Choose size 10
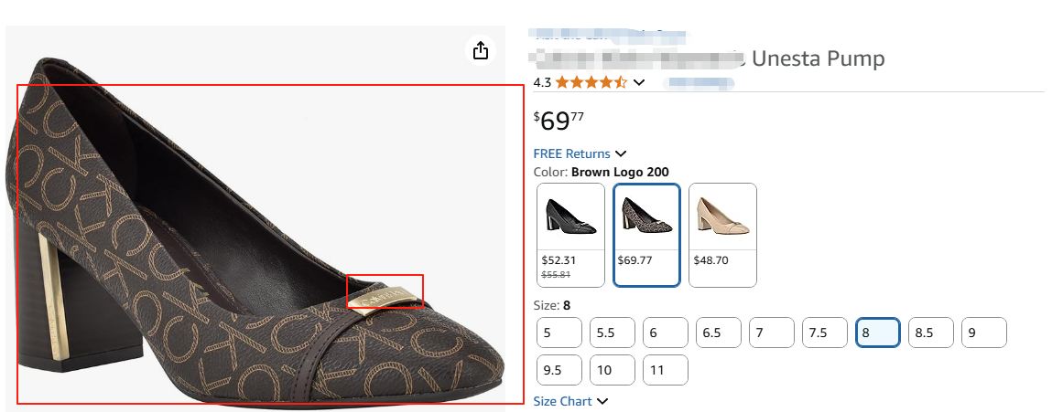 (x=613, y=370)
